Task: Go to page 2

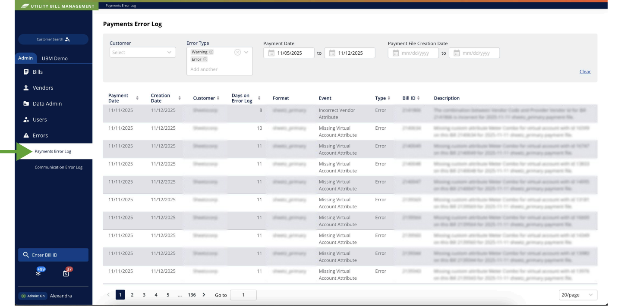Action: 132,295
